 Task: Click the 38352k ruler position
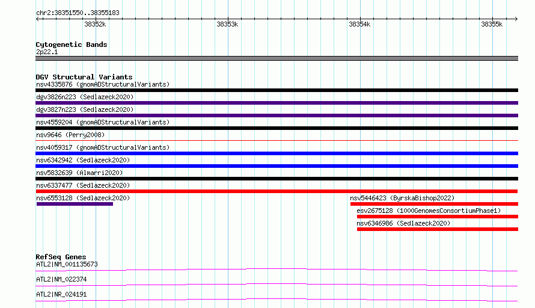(x=95, y=24)
